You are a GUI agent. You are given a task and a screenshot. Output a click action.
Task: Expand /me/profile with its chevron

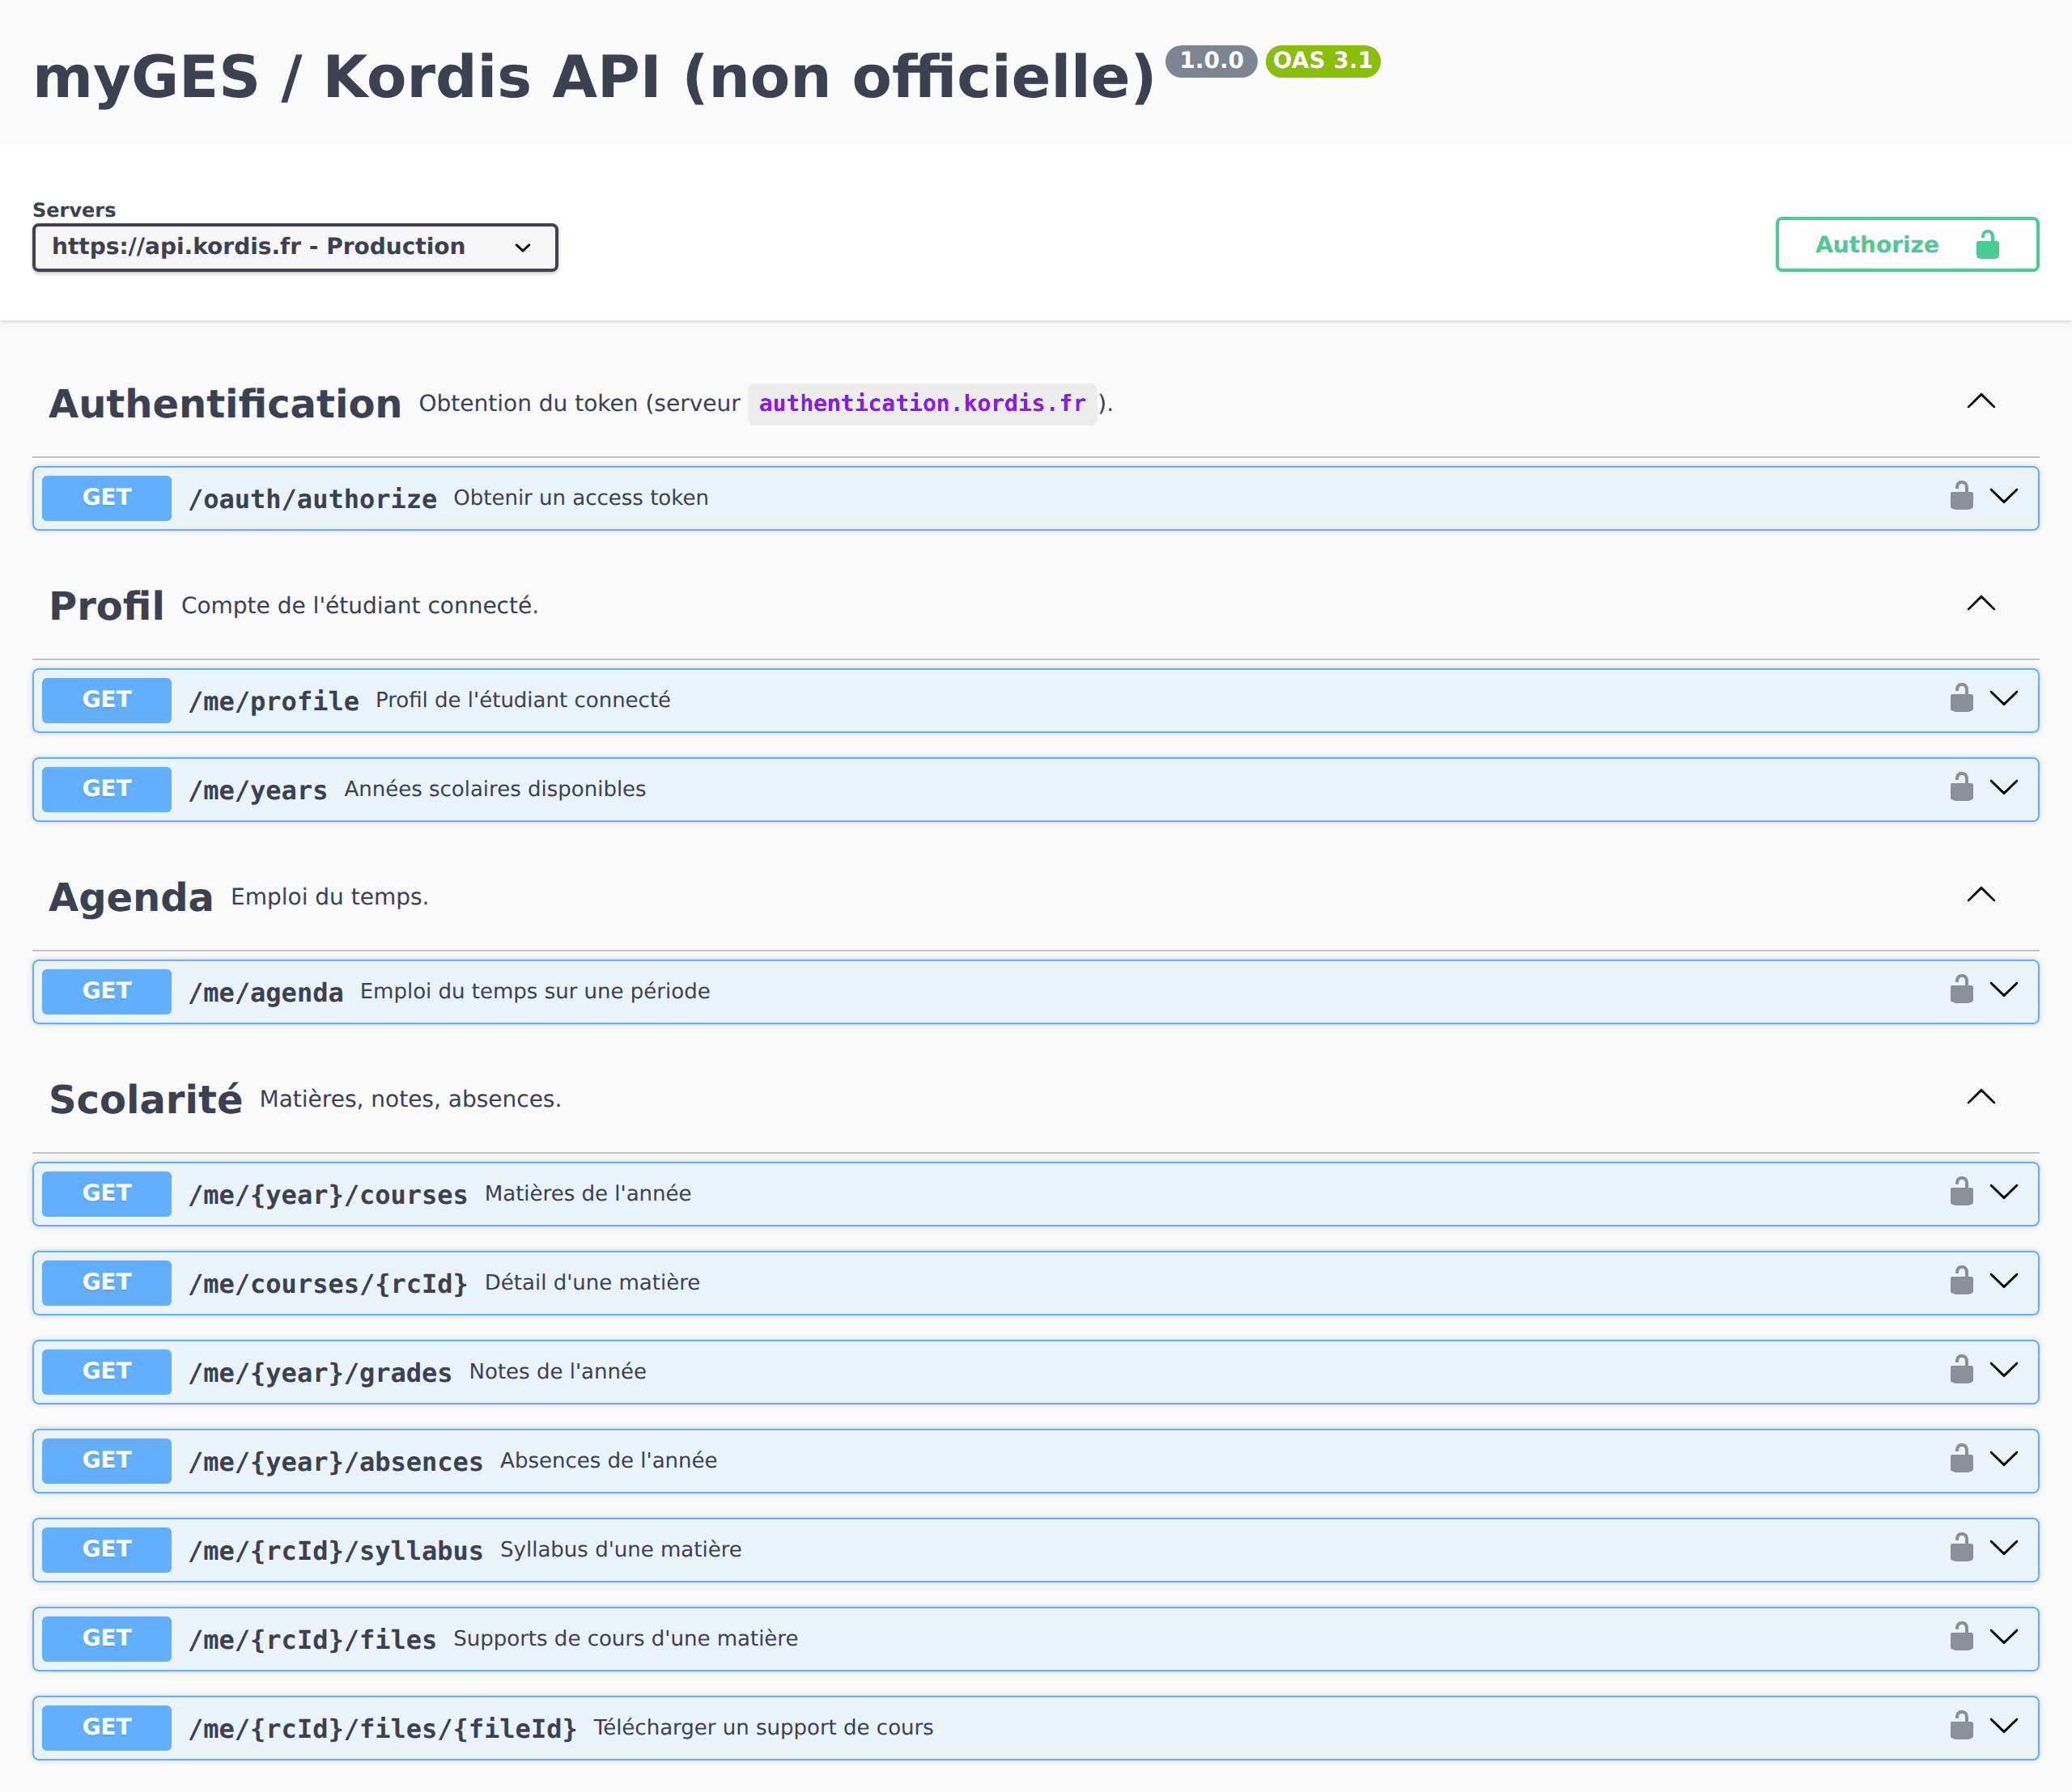coord(2004,698)
